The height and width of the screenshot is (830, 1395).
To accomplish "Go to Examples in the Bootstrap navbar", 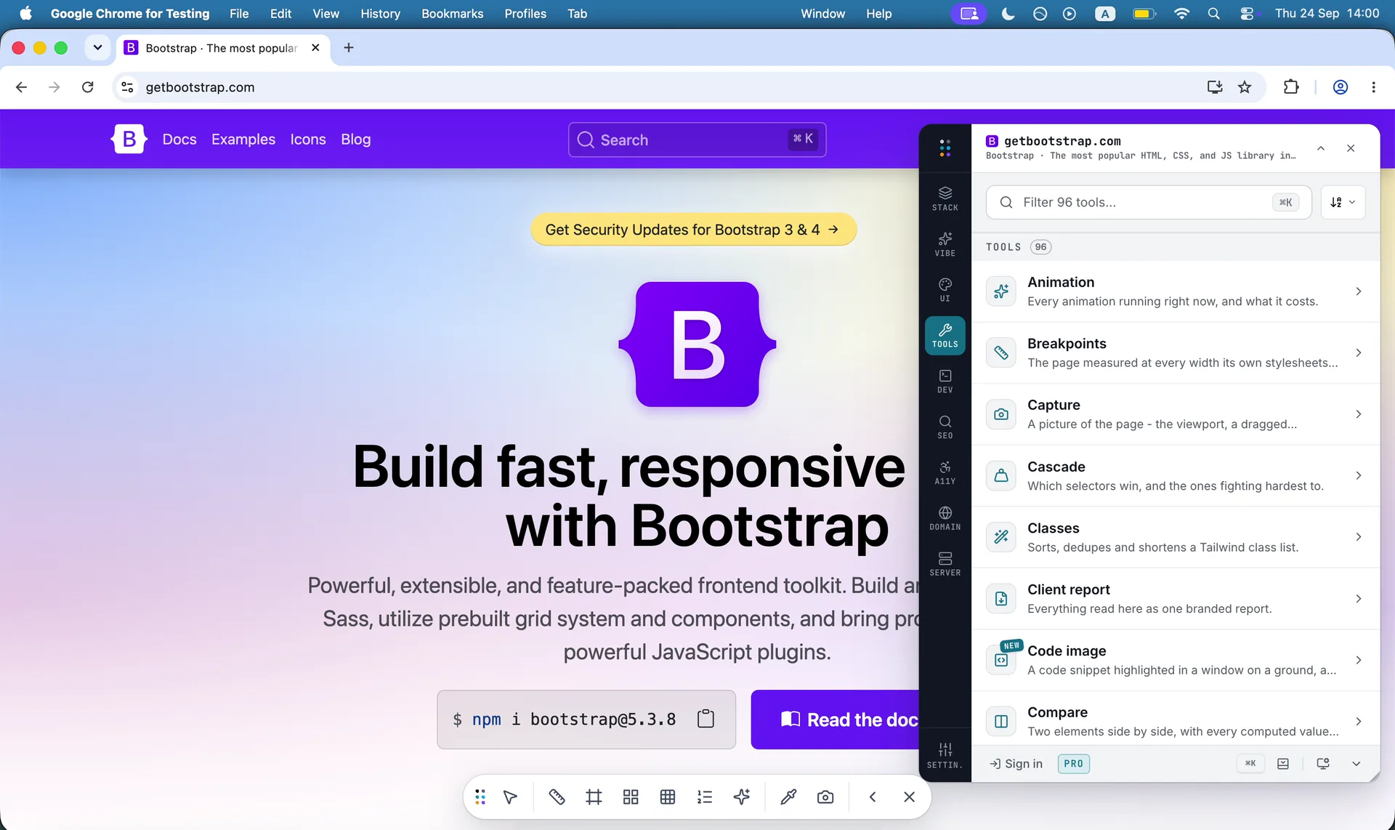I will coord(243,139).
